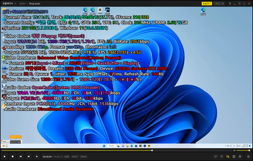Open the control panel gear icon
The width and height of the screenshot is (253, 161).
tap(240, 156)
